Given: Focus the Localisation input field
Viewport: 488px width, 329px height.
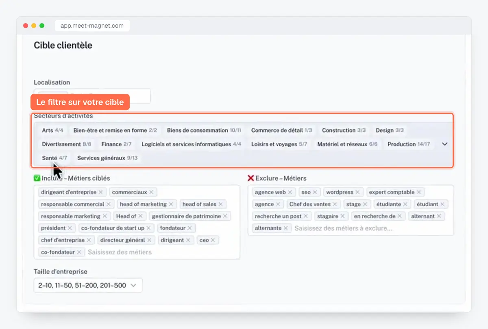Looking at the screenshot, I should pyautogui.click(x=92, y=96).
